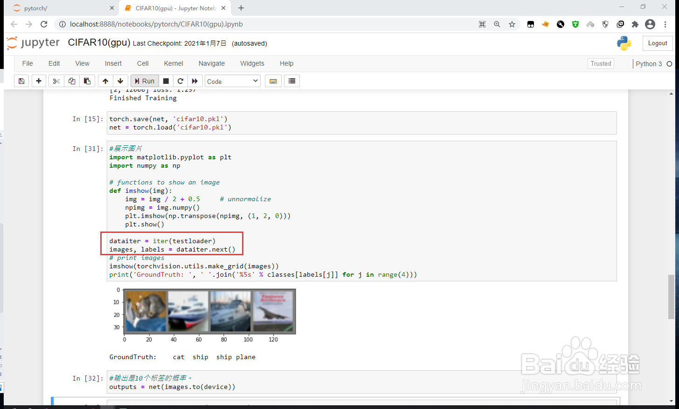Close the CIFAR10(gpu) browser tab
The height and width of the screenshot is (409, 679).
point(223,8)
